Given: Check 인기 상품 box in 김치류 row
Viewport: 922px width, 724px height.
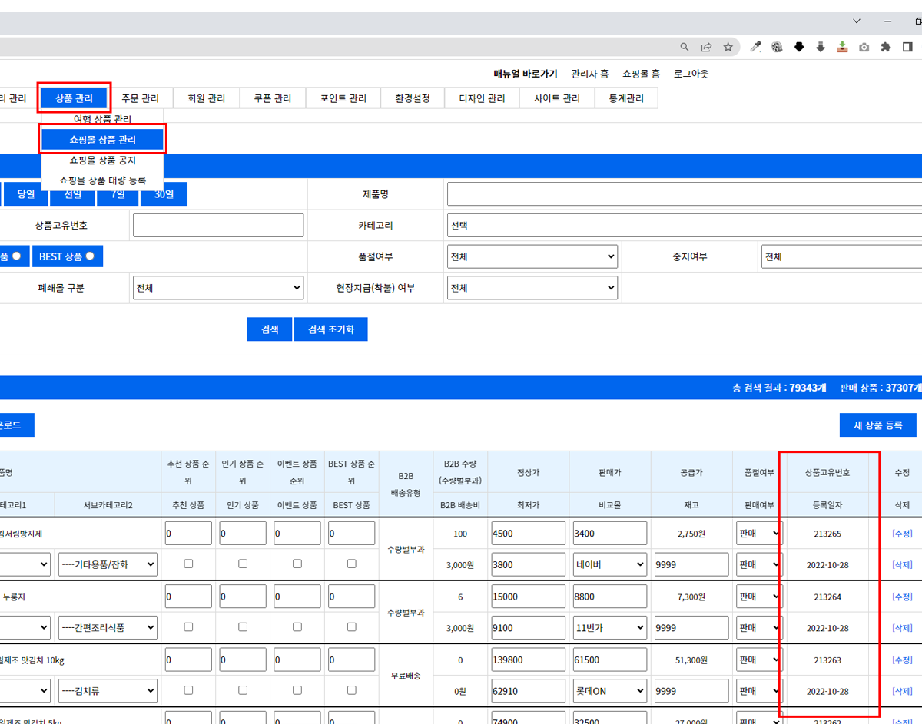Looking at the screenshot, I should (x=243, y=689).
